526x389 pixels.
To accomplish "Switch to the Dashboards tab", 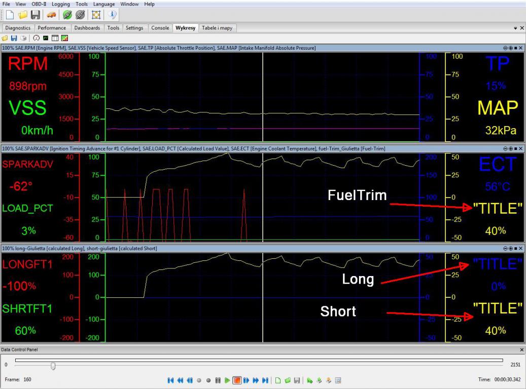I will [87, 28].
